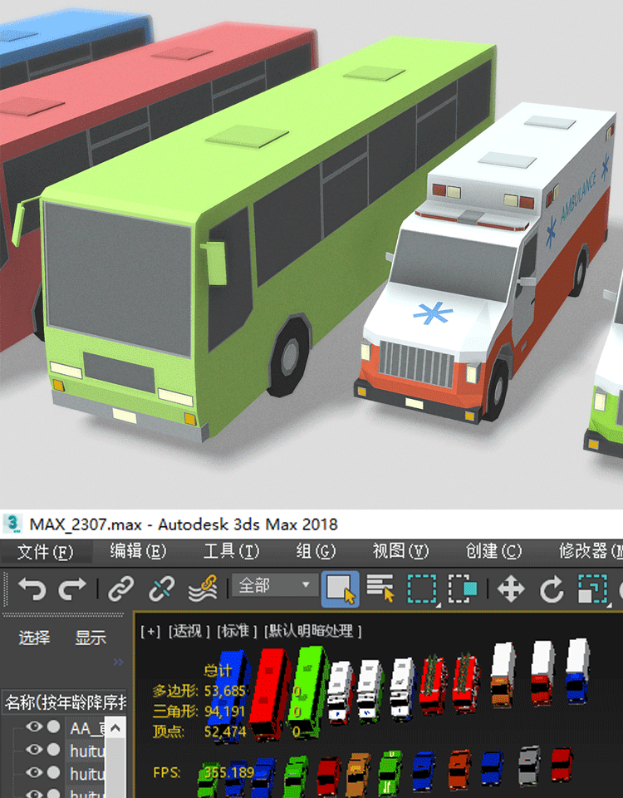Click 显示 in the scene explorer

tap(91, 638)
